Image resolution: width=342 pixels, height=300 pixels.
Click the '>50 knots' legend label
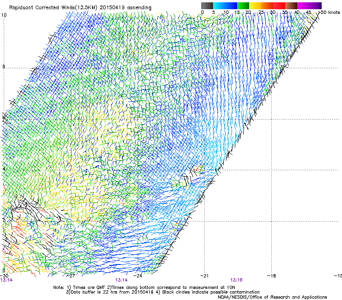[329, 12]
